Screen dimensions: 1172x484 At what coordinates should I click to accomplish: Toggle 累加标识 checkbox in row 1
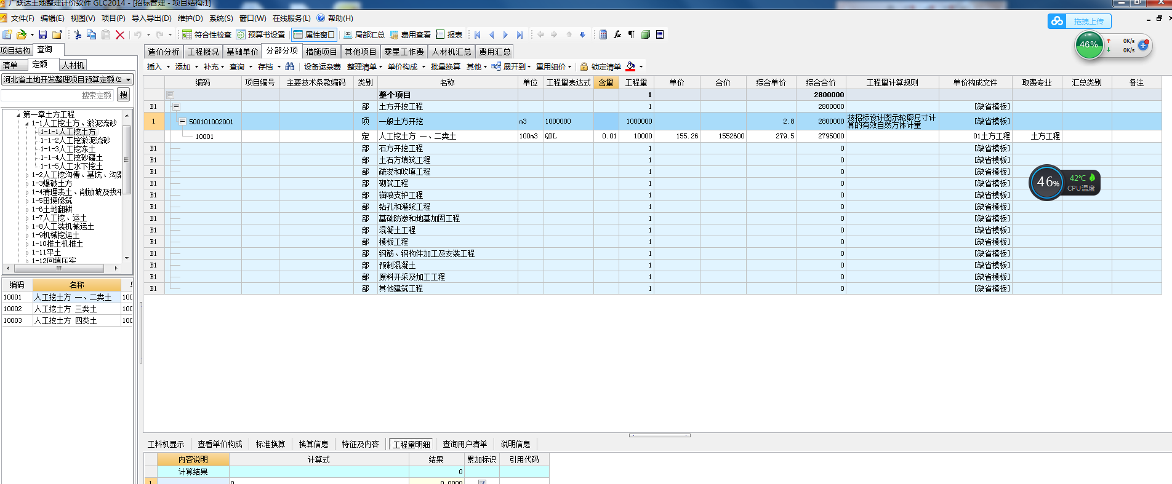tap(482, 482)
